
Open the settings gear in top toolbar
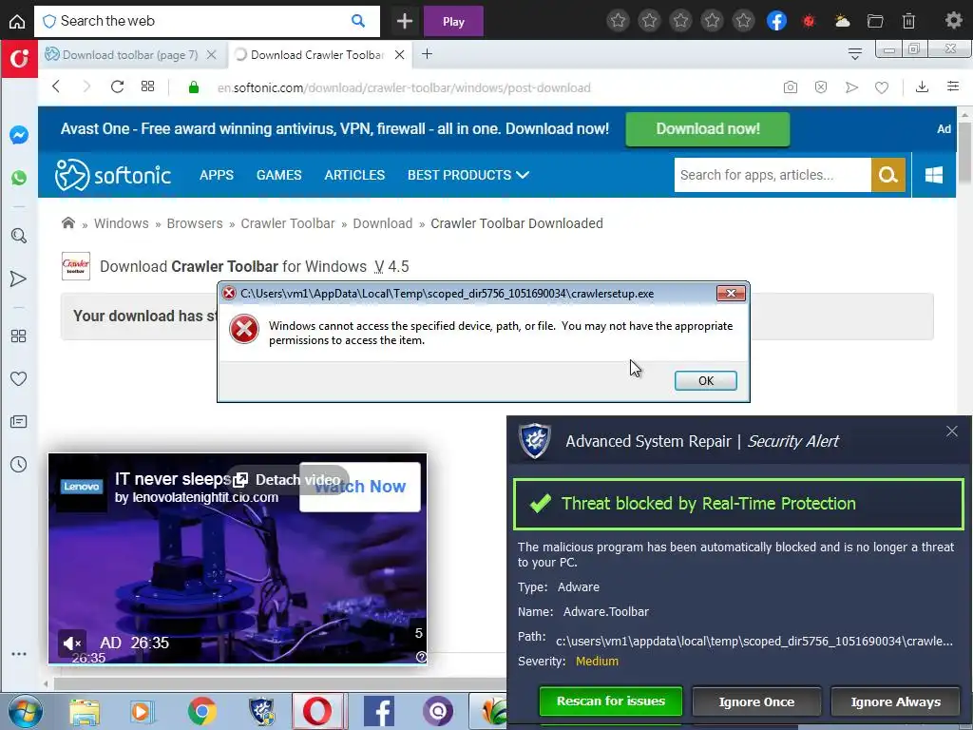[953, 21]
